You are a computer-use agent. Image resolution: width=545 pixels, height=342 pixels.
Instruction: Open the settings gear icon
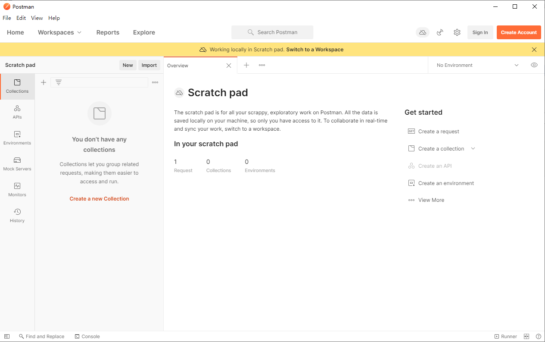(457, 32)
